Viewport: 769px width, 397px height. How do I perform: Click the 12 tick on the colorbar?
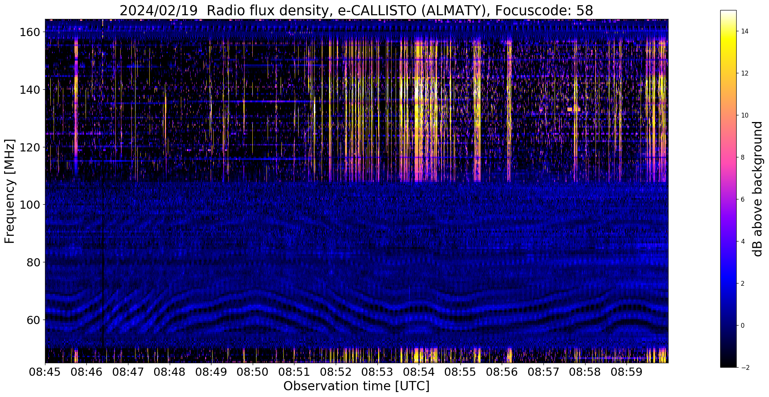pyautogui.click(x=745, y=73)
